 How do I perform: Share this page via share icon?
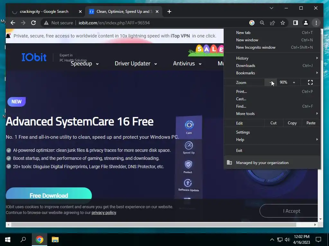pos(272,23)
